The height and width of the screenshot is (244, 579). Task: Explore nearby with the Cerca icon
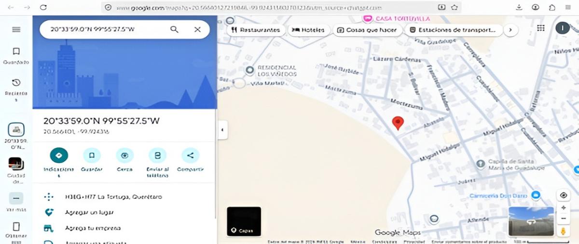click(124, 155)
